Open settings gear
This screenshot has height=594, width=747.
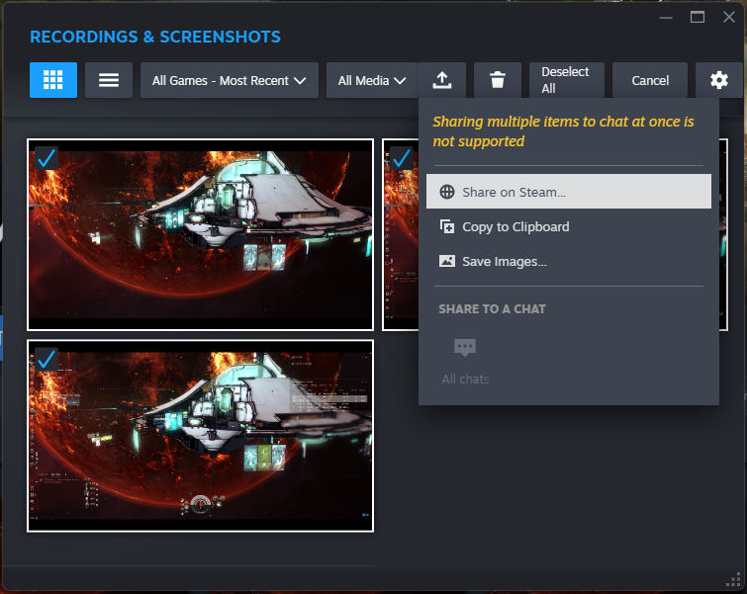click(x=719, y=80)
